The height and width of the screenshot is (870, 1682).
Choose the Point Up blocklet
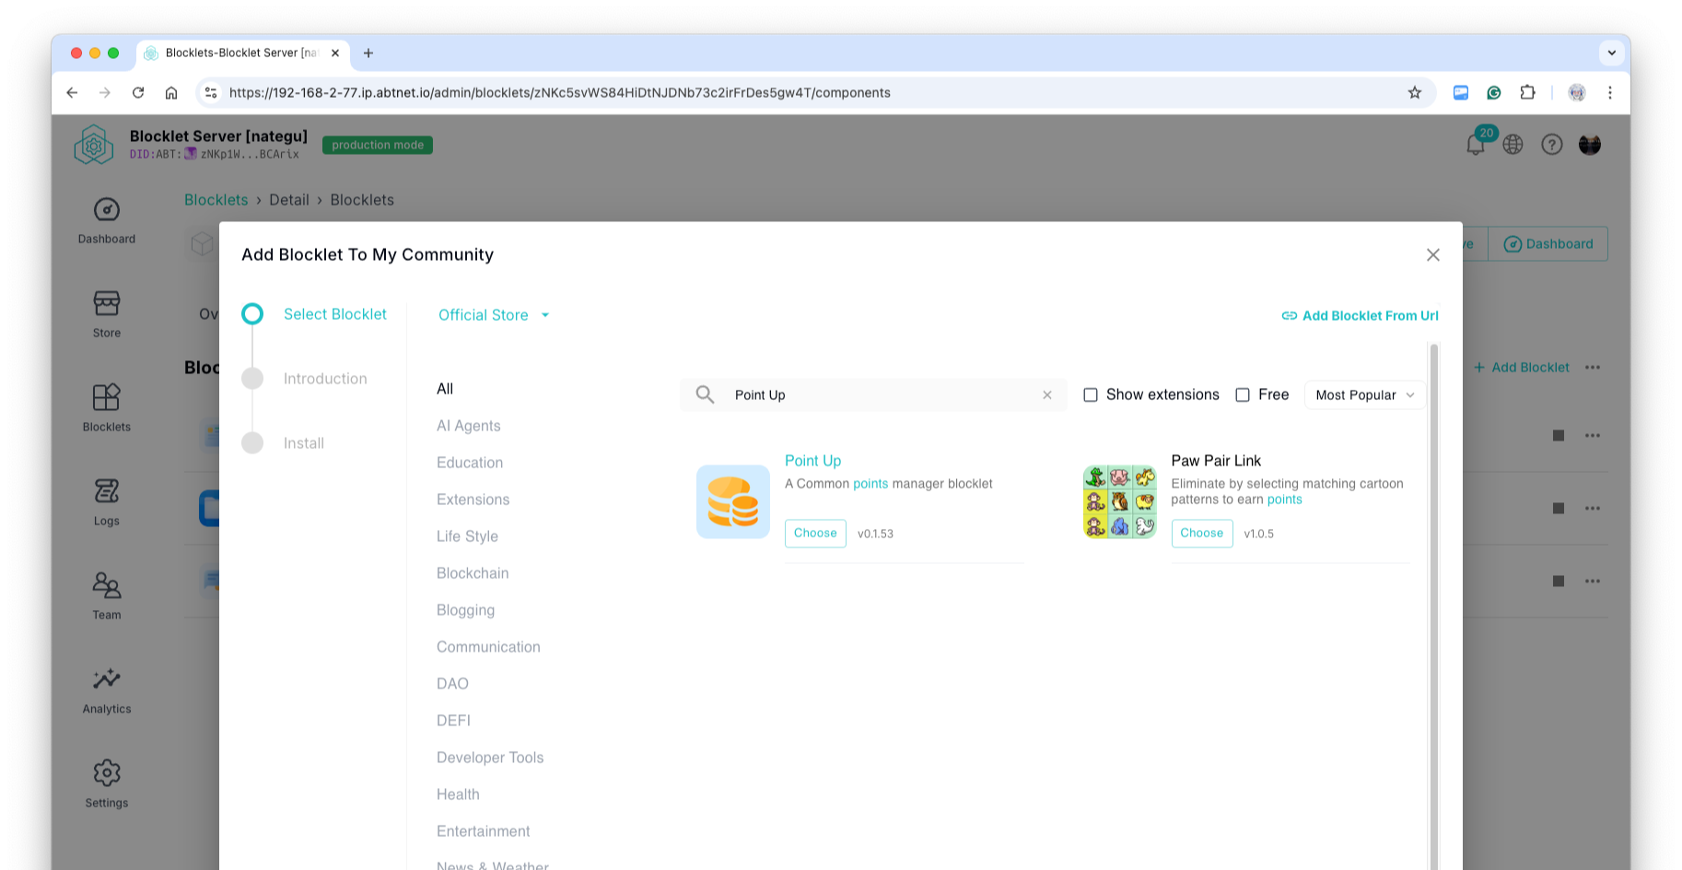(x=815, y=533)
